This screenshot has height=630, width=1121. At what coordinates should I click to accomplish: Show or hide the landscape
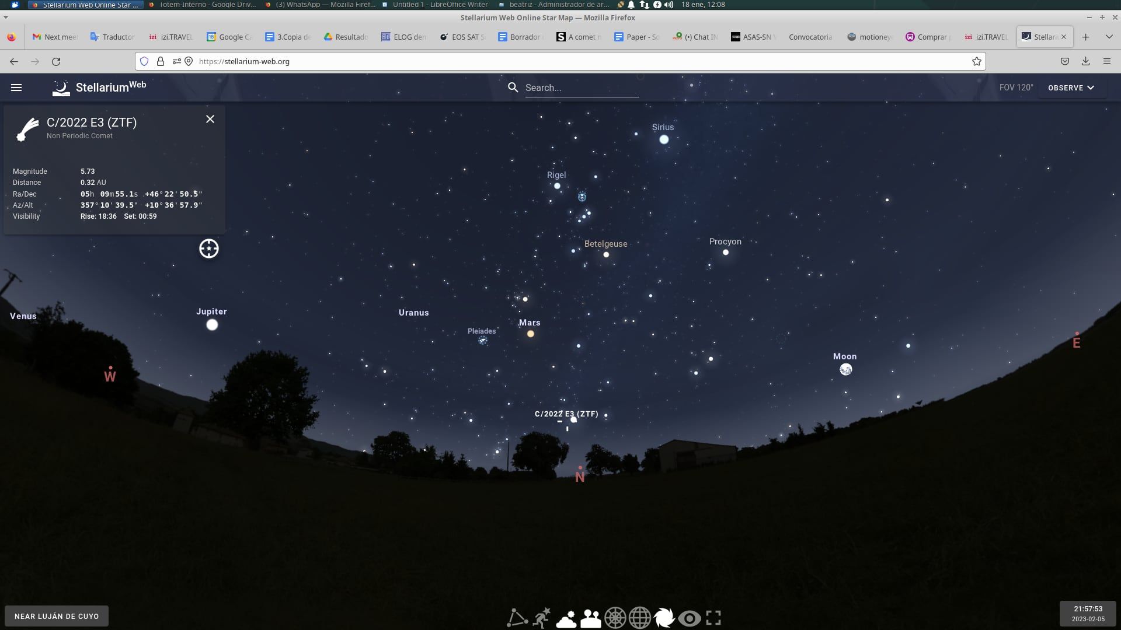point(590,618)
